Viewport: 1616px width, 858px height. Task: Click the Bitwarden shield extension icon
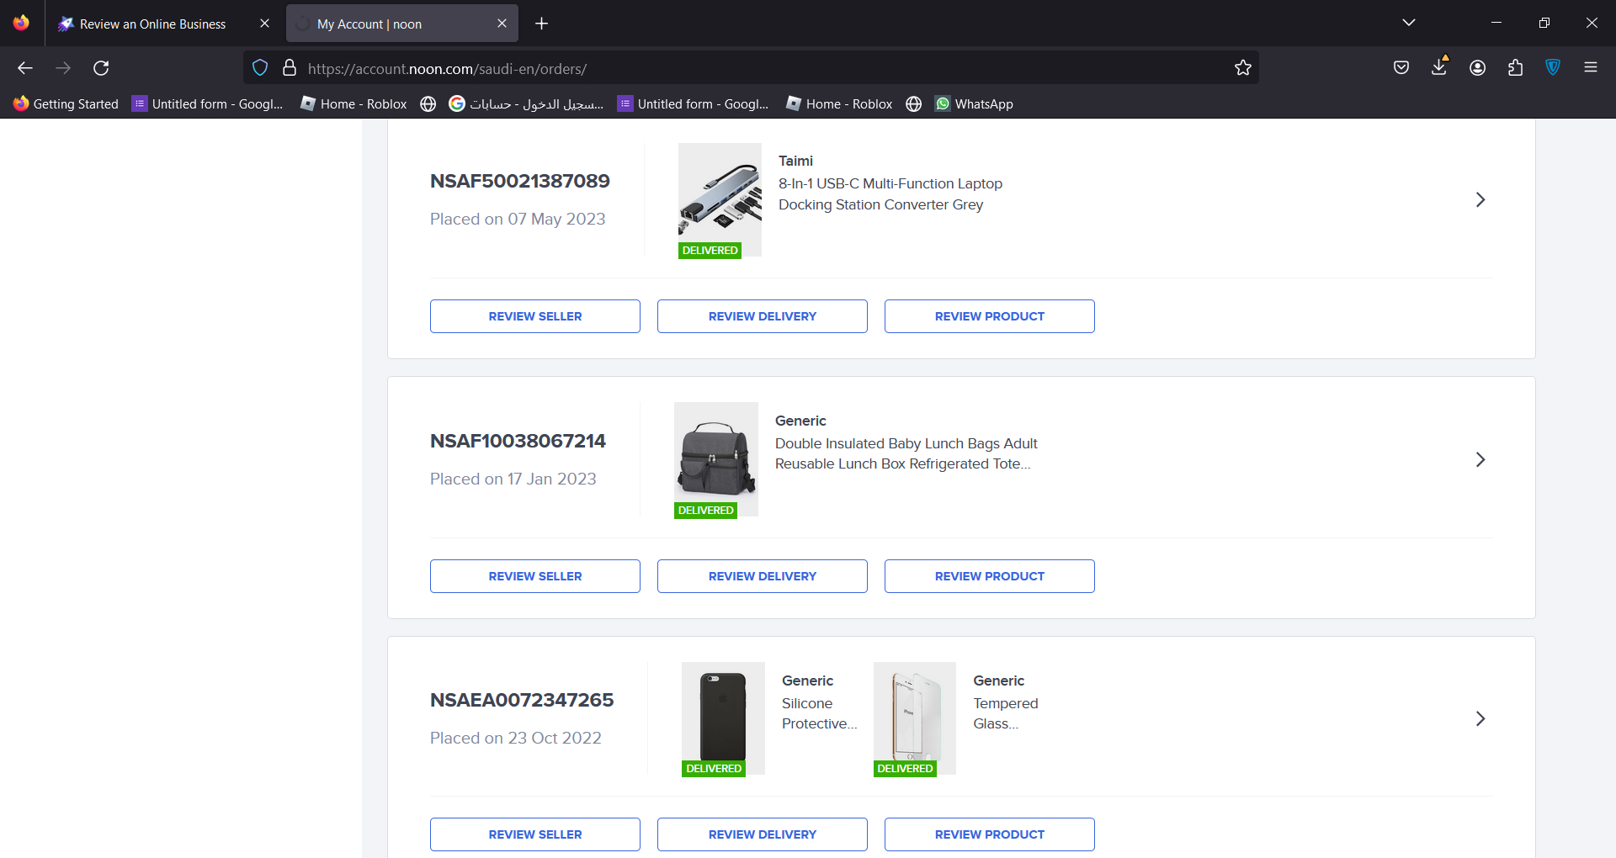(x=1553, y=68)
